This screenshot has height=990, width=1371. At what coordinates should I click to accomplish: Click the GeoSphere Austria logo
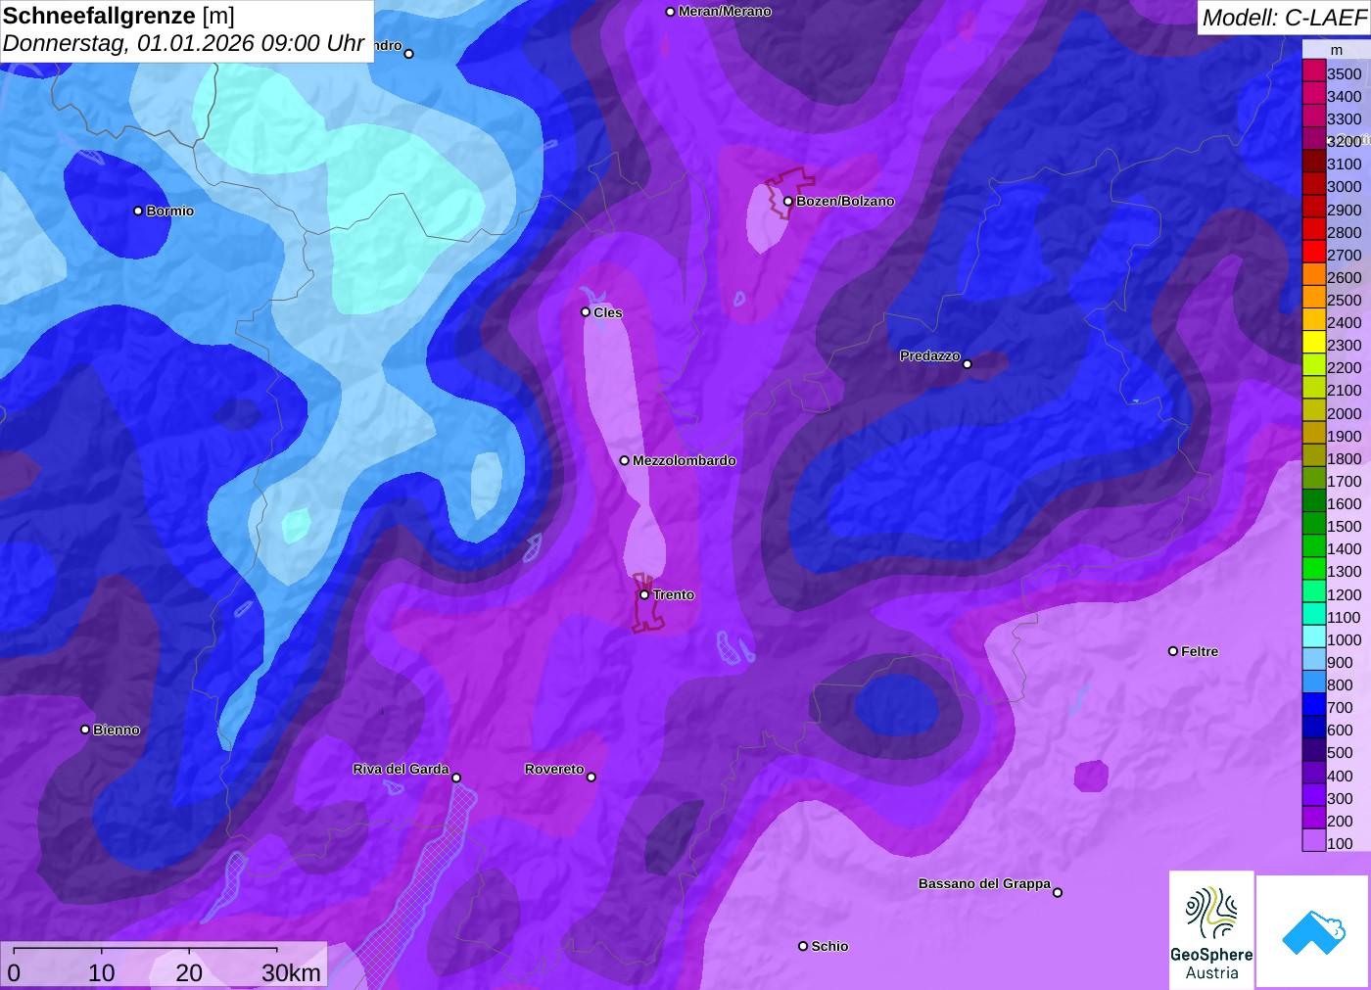click(1211, 929)
